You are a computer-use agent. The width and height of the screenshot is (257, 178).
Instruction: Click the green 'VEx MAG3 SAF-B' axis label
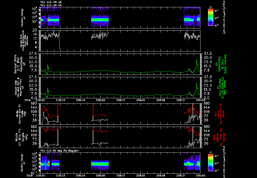[222, 87]
